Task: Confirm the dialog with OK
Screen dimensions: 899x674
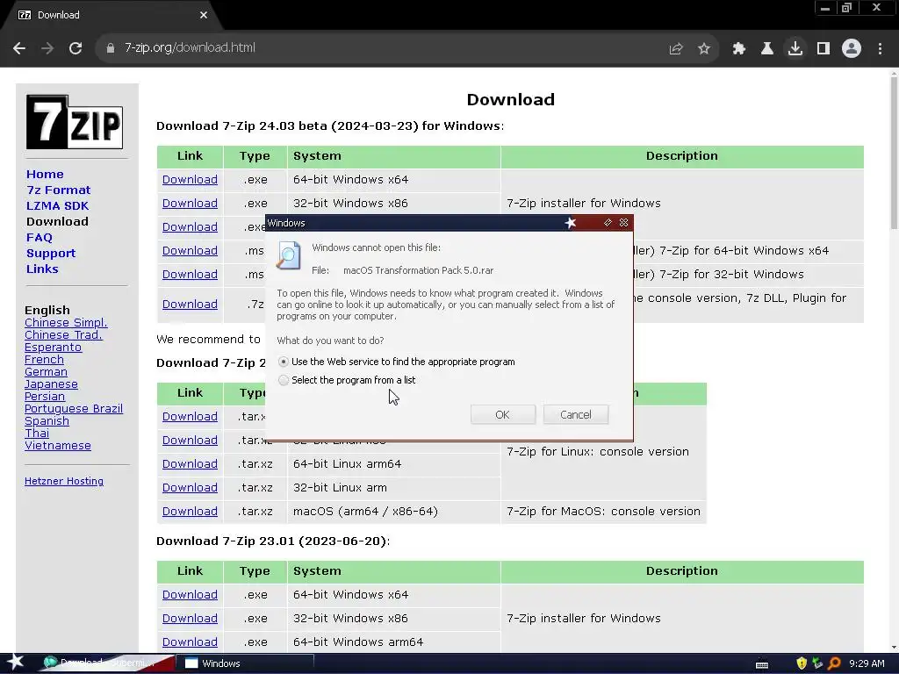Action: pyautogui.click(x=503, y=414)
